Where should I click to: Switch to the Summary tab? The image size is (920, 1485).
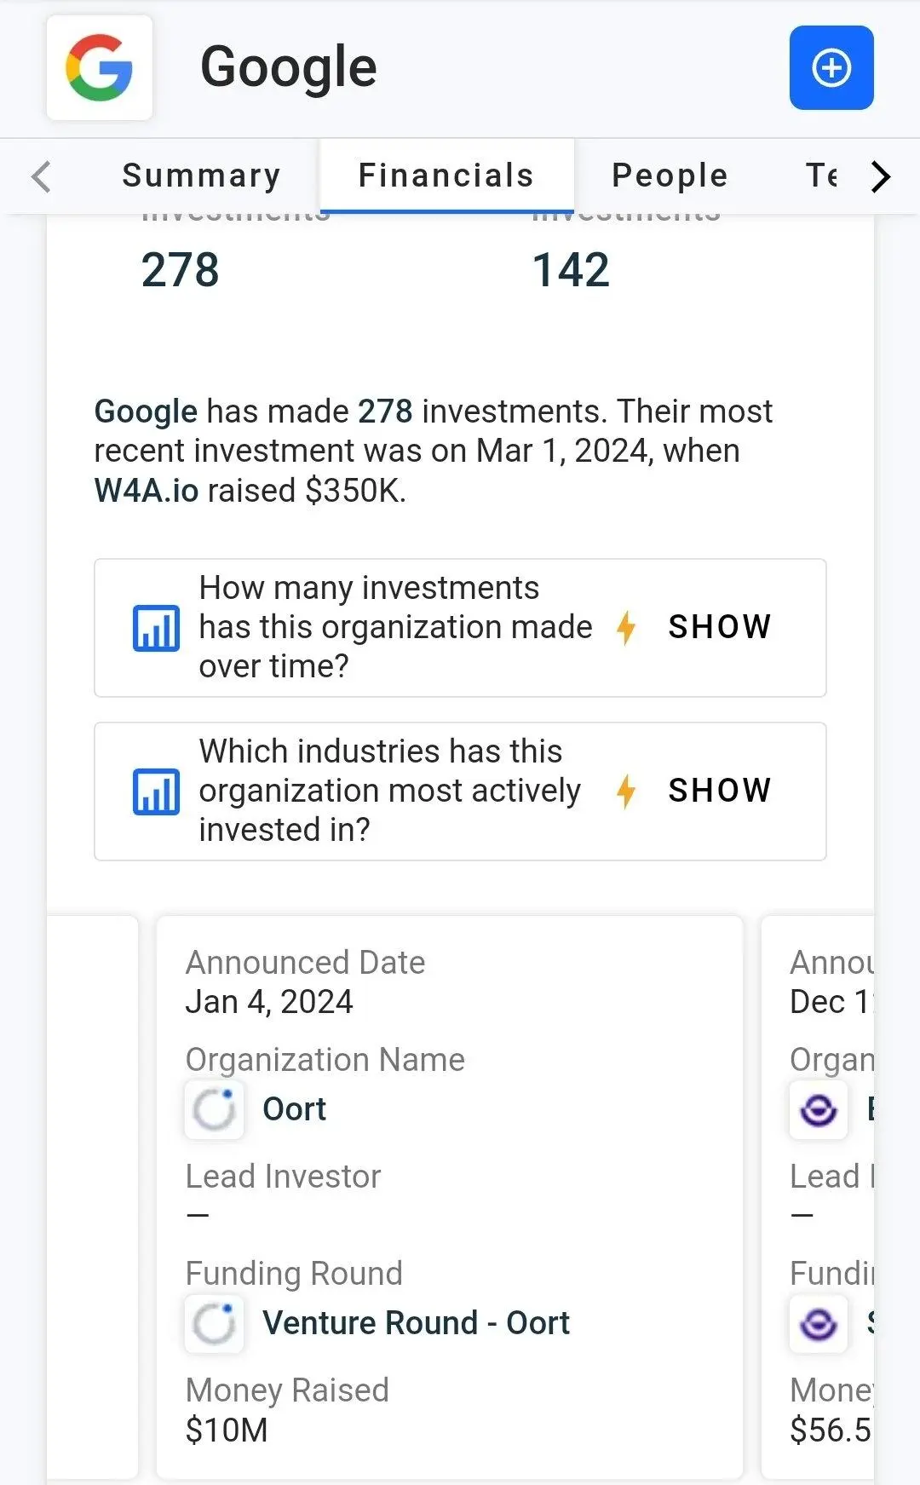pos(202,176)
